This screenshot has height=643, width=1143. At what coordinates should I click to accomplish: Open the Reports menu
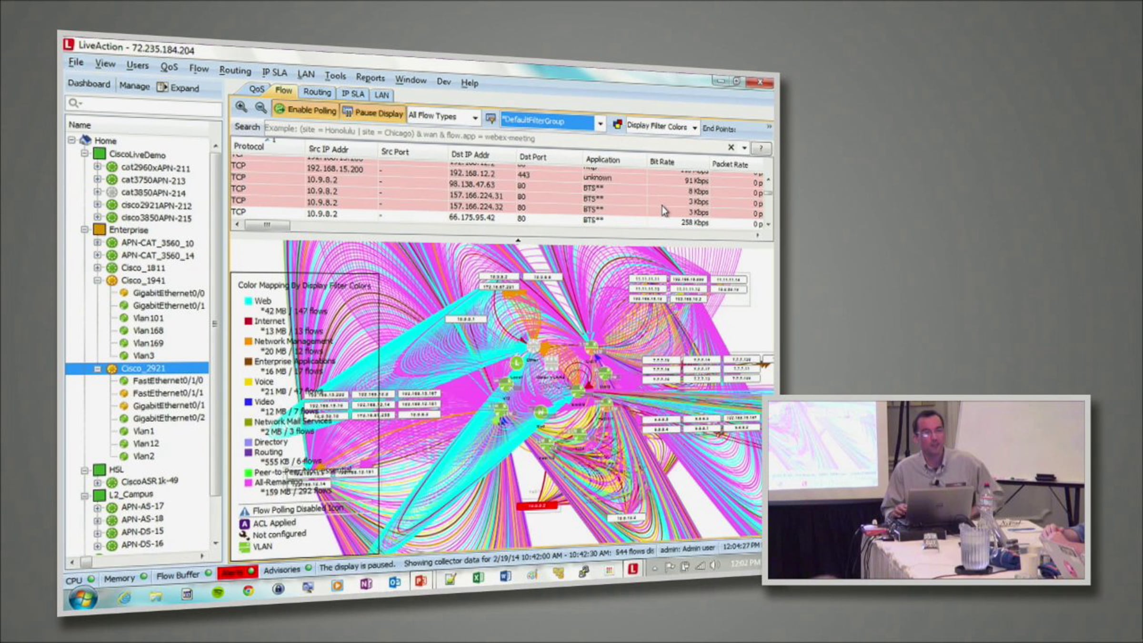point(370,78)
